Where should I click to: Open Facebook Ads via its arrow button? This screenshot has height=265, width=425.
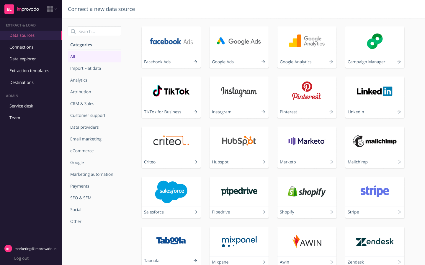(x=195, y=62)
